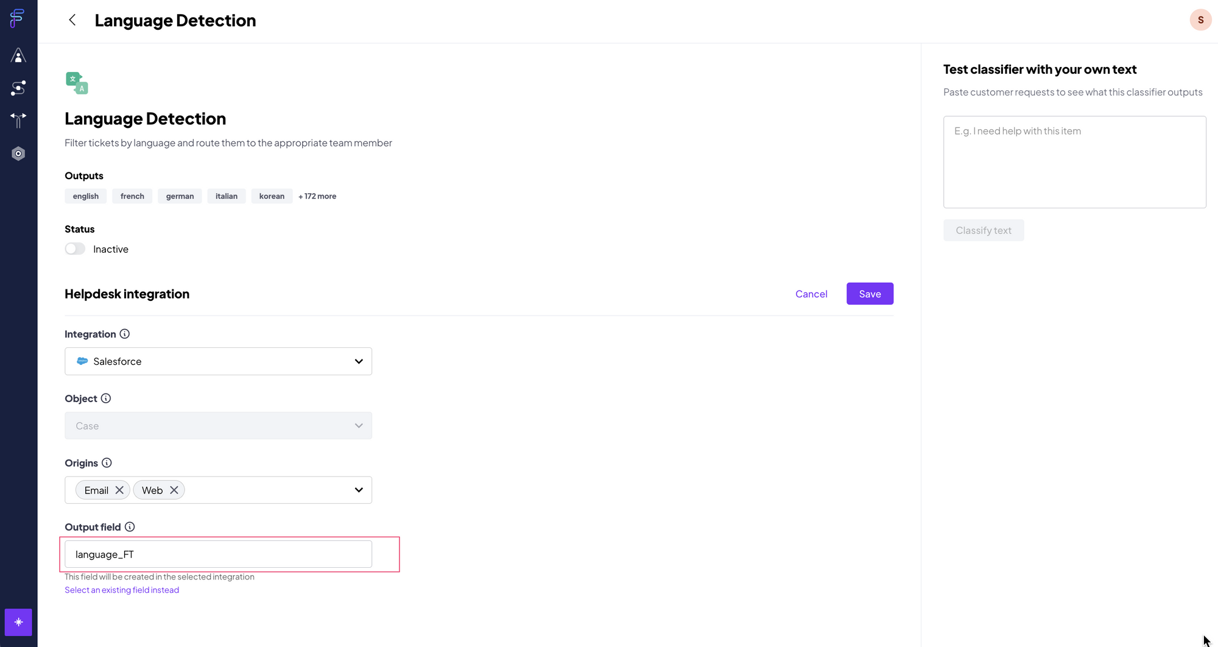Remove the Web origin tag
The image size is (1218, 647).
point(174,490)
